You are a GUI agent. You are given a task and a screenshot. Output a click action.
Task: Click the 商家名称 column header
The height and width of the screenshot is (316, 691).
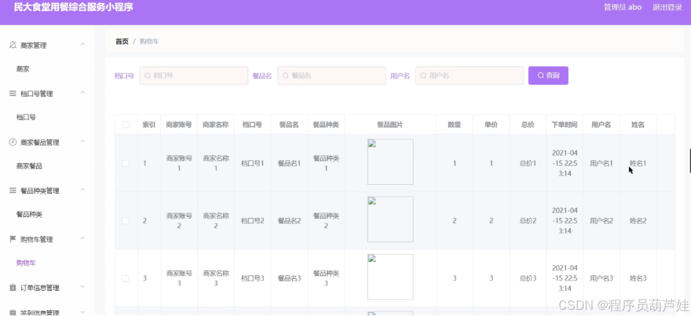tap(215, 125)
